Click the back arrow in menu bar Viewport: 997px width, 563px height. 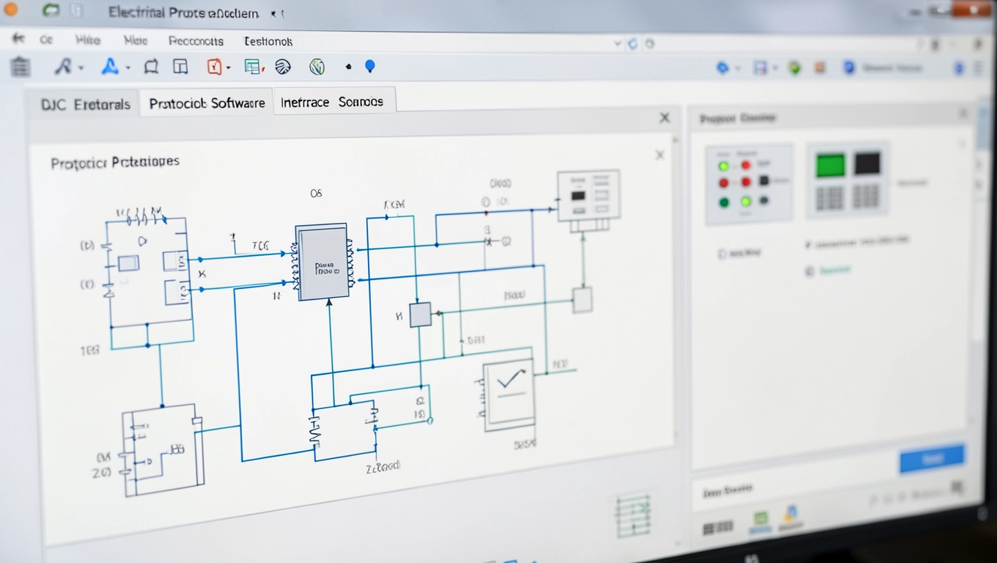pos(18,39)
